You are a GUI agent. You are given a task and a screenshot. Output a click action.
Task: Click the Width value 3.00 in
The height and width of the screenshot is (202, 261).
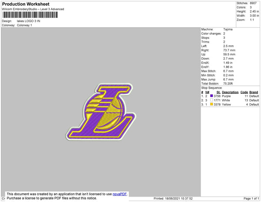254,16
